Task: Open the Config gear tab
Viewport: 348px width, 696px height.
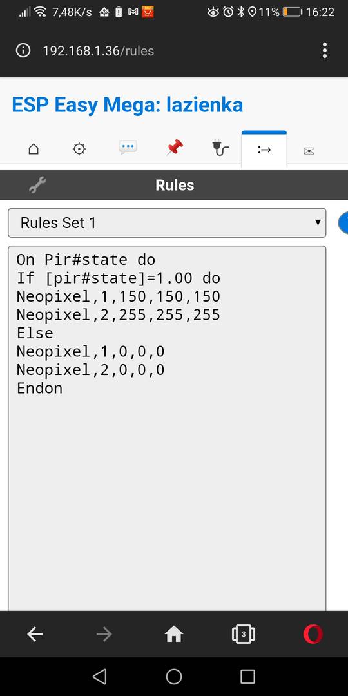Action: point(79,150)
